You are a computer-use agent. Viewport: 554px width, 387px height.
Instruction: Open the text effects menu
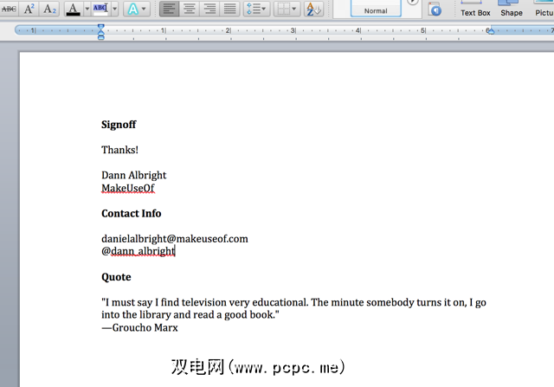[137, 9]
